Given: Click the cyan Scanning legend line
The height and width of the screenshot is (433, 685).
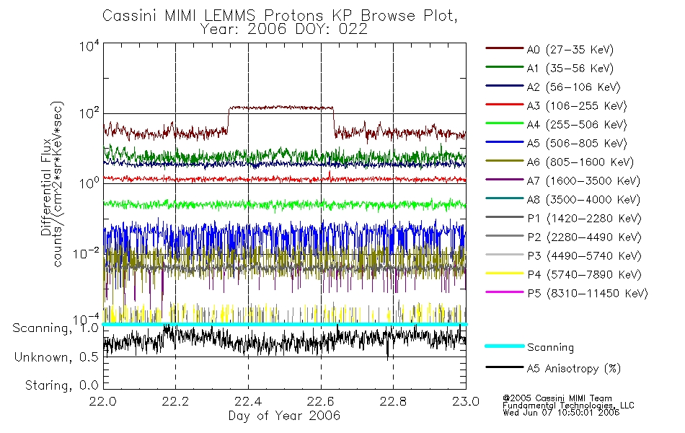Looking at the screenshot, I should [x=505, y=346].
